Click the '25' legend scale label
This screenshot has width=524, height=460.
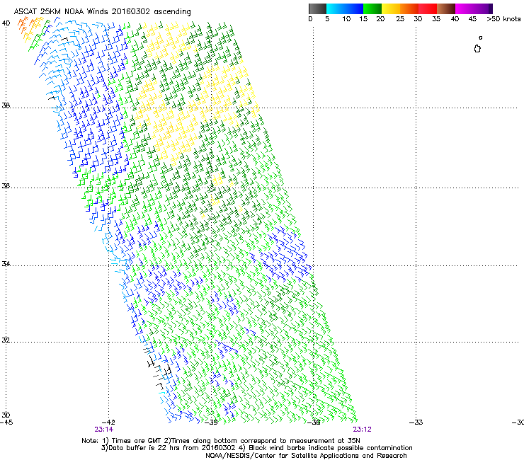(400, 19)
